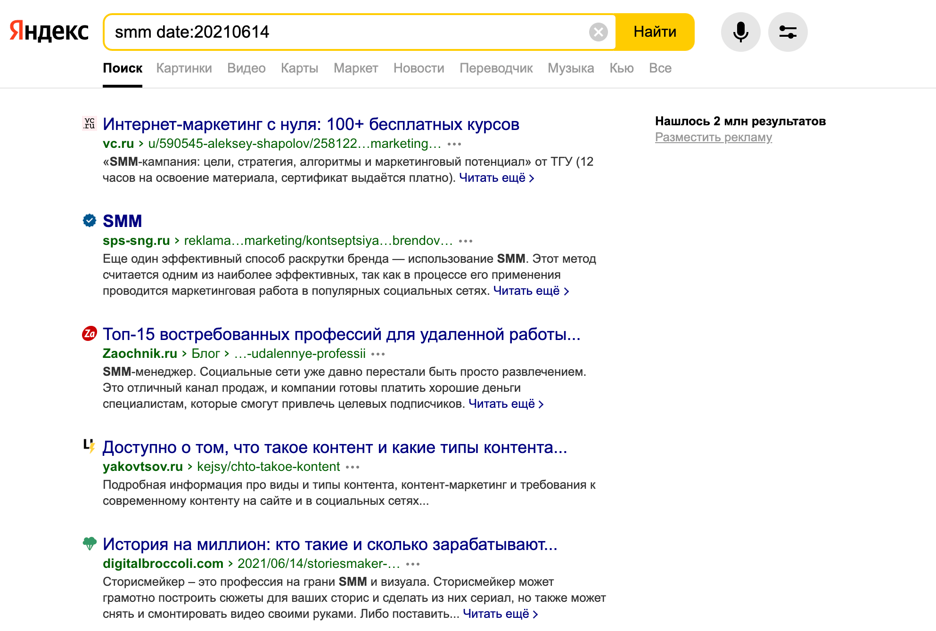Open Доступно о том, что такое контент result
The height and width of the screenshot is (631, 936).
335,447
